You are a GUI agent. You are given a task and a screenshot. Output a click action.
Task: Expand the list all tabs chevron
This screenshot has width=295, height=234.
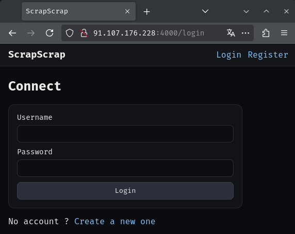coord(205,11)
